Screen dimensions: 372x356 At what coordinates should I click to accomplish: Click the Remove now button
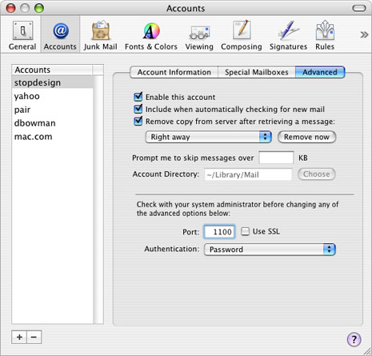coord(306,137)
